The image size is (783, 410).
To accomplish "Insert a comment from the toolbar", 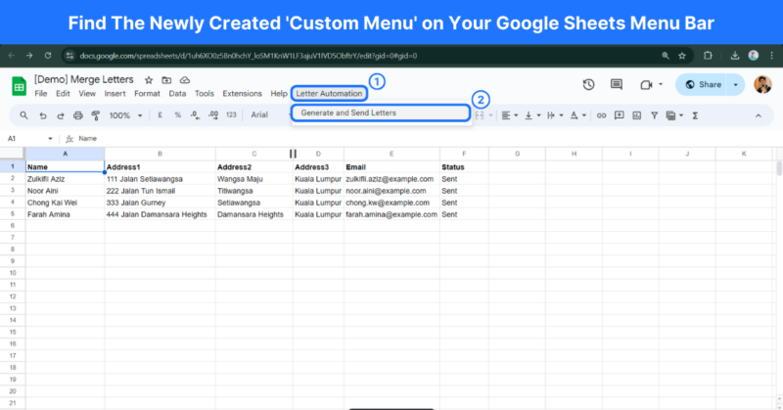I will [x=620, y=115].
